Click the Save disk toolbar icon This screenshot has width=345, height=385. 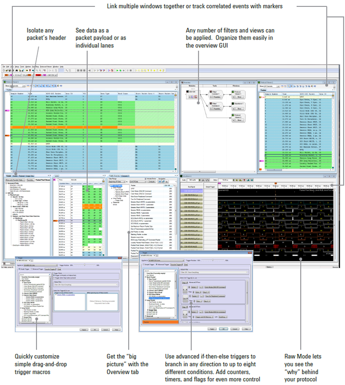[x=9, y=71]
